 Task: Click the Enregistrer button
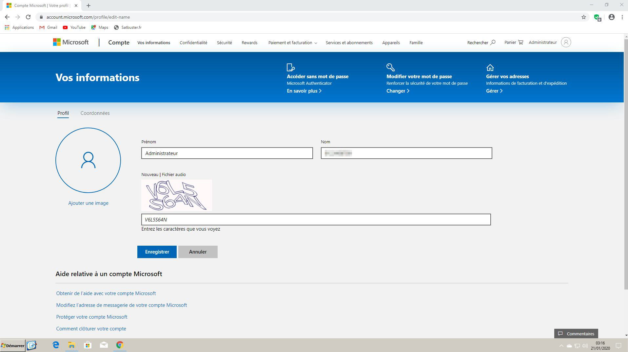157,252
